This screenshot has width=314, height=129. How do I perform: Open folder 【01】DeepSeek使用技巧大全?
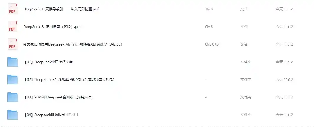click(48, 62)
